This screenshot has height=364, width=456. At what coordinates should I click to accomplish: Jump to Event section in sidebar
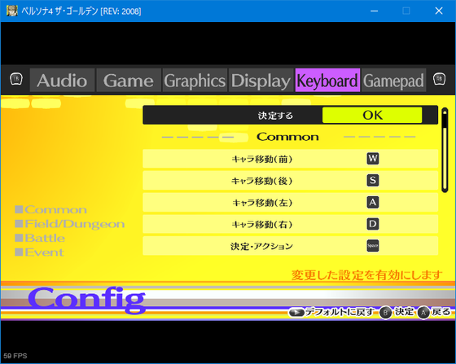pos(39,252)
